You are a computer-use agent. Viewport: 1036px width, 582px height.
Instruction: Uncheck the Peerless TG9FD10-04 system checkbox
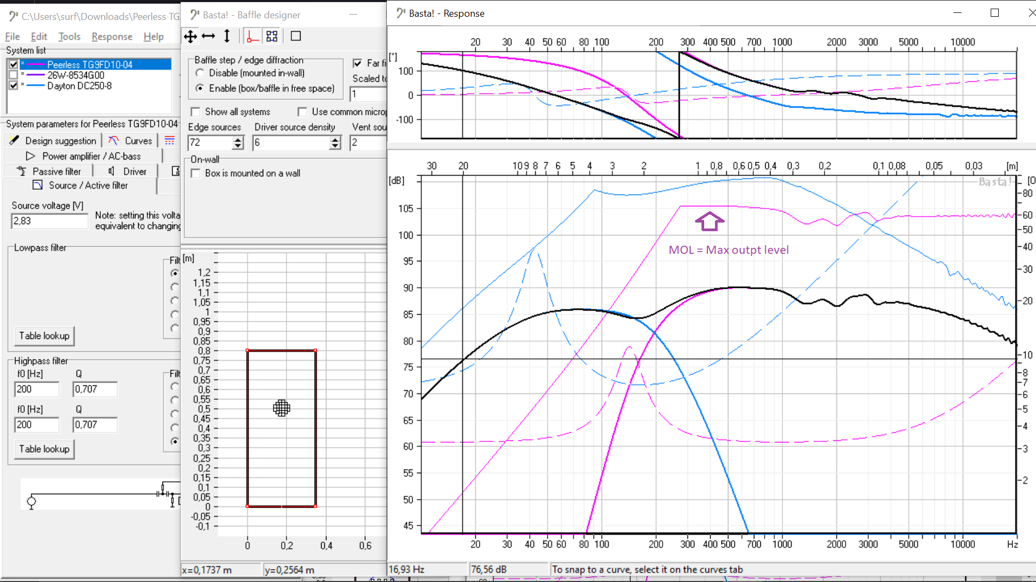pos(13,64)
